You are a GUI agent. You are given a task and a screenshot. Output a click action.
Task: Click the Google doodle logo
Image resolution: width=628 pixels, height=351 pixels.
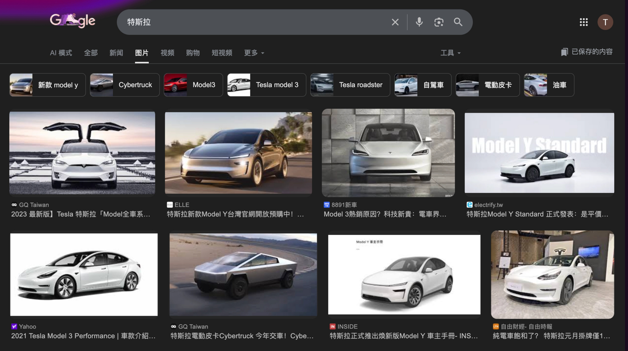pyautogui.click(x=72, y=21)
